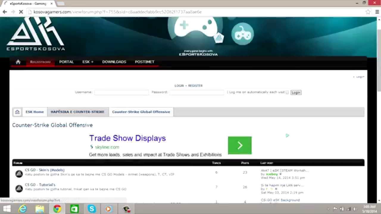This screenshot has width=381, height=214.
Task: Click the home icon in red navigation bar
Action: (18, 62)
